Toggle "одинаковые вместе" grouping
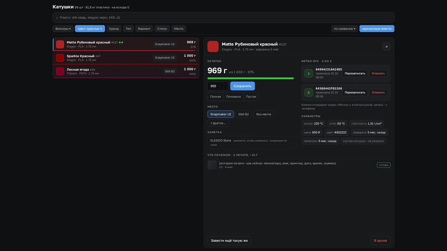 (377, 29)
